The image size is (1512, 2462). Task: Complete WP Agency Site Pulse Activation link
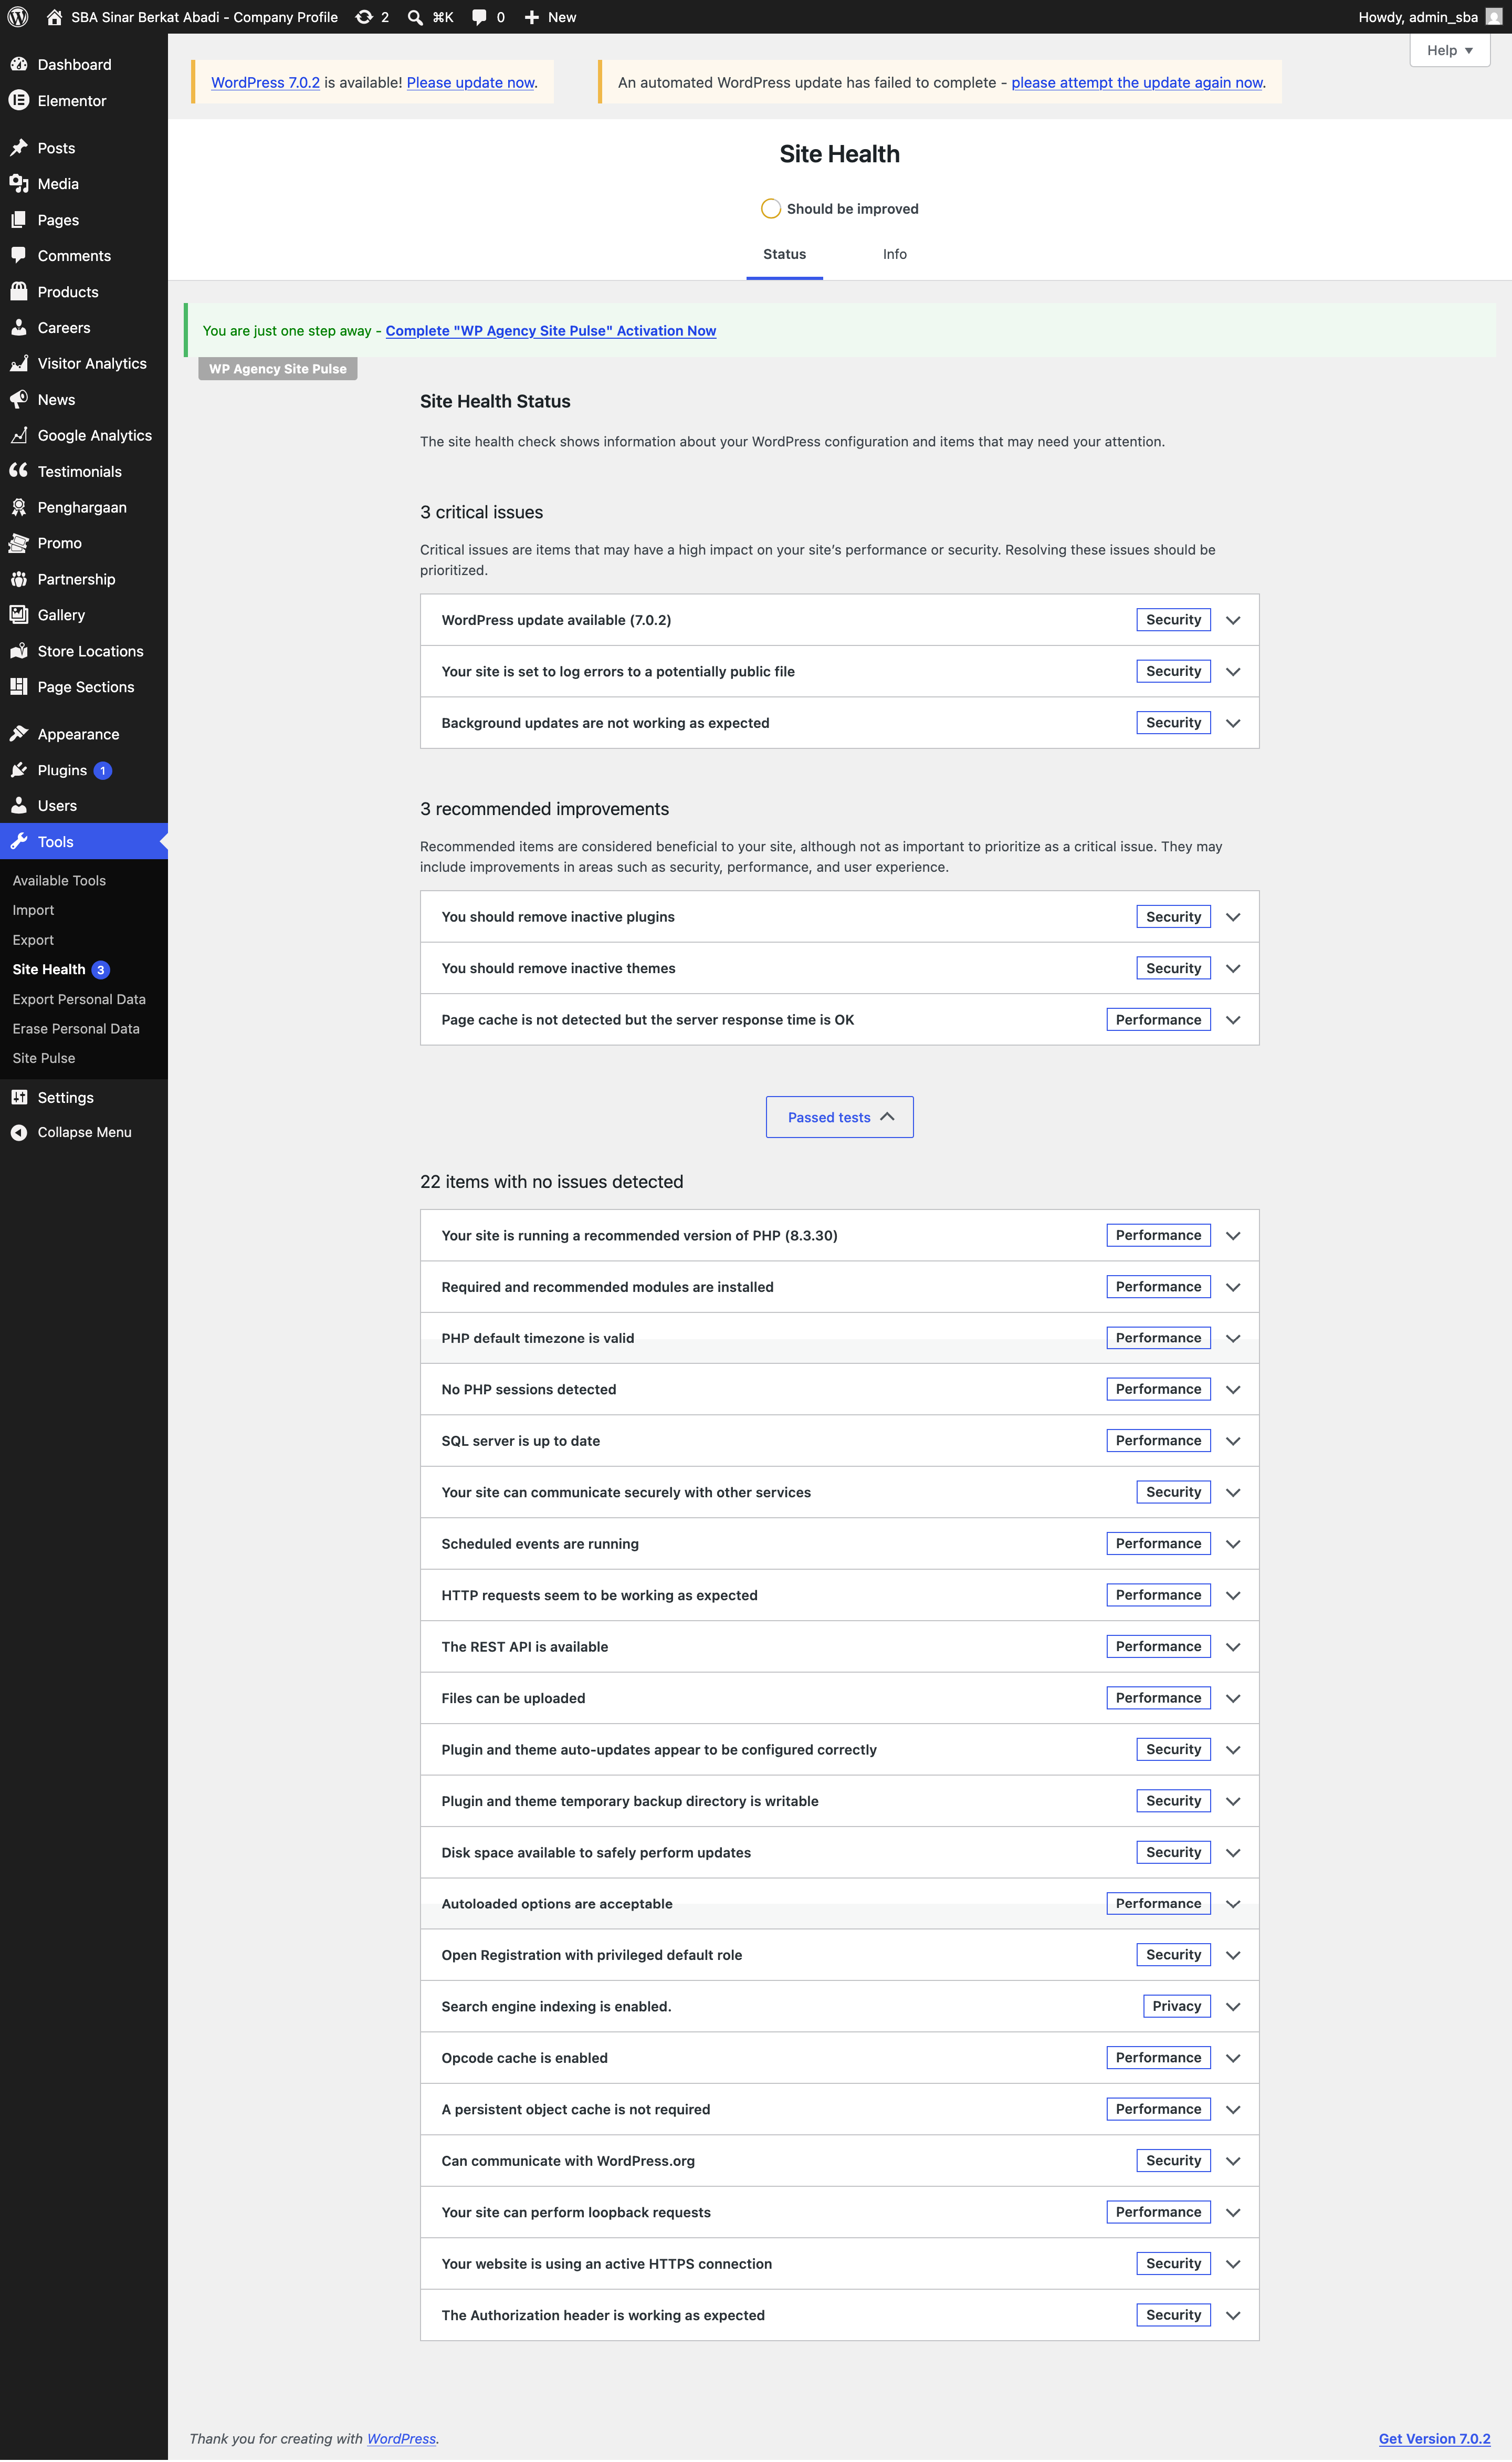coord(551,331)
